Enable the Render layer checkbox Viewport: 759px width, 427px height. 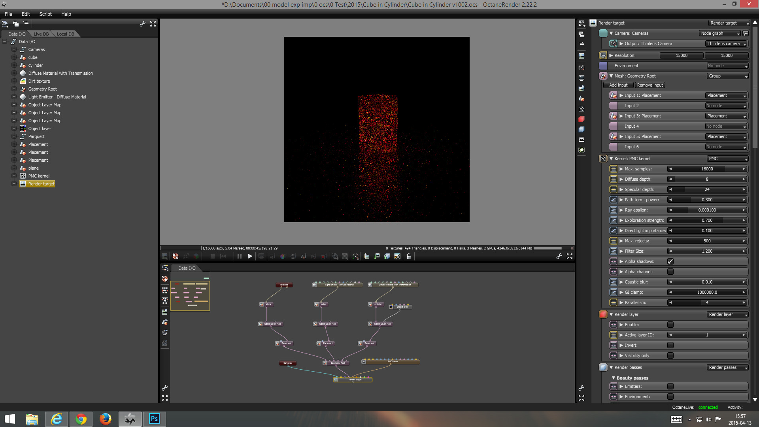point(670,325)
